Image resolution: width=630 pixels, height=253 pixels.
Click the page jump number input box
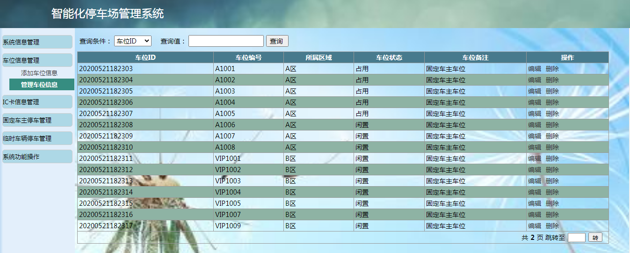(x=576, y=238)
